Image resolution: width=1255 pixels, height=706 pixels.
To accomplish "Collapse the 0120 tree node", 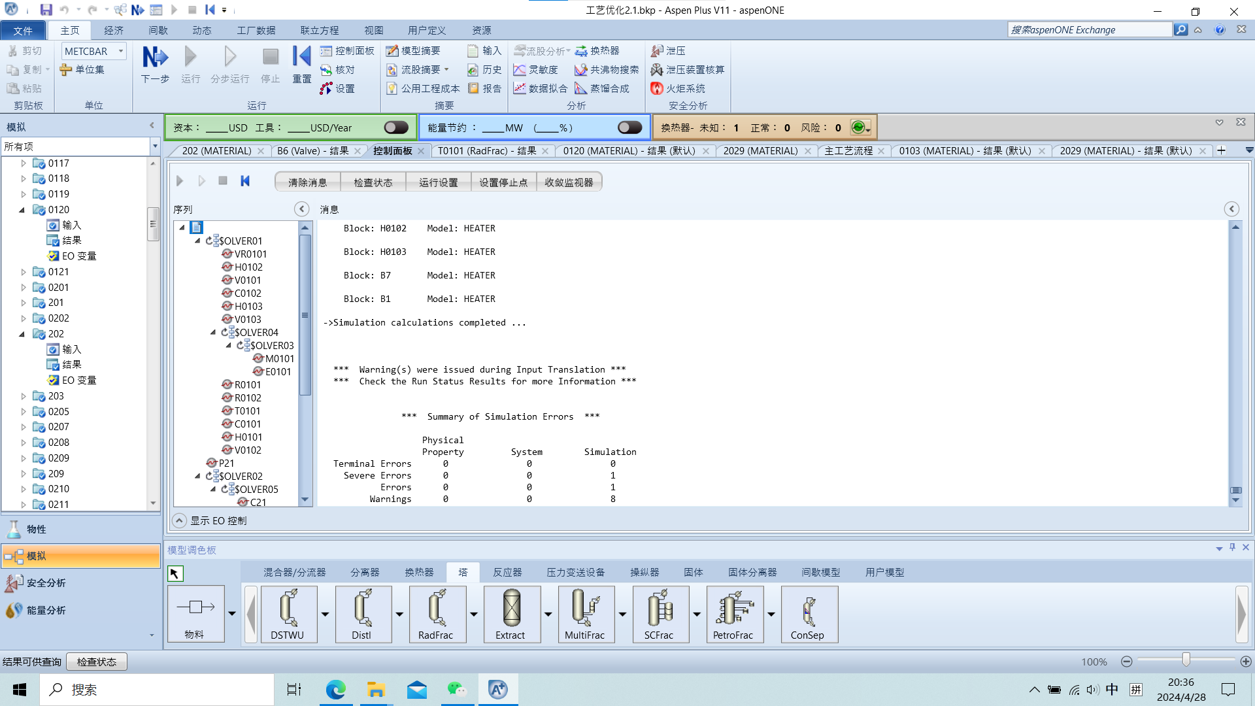I will click(x=22, y=210).
